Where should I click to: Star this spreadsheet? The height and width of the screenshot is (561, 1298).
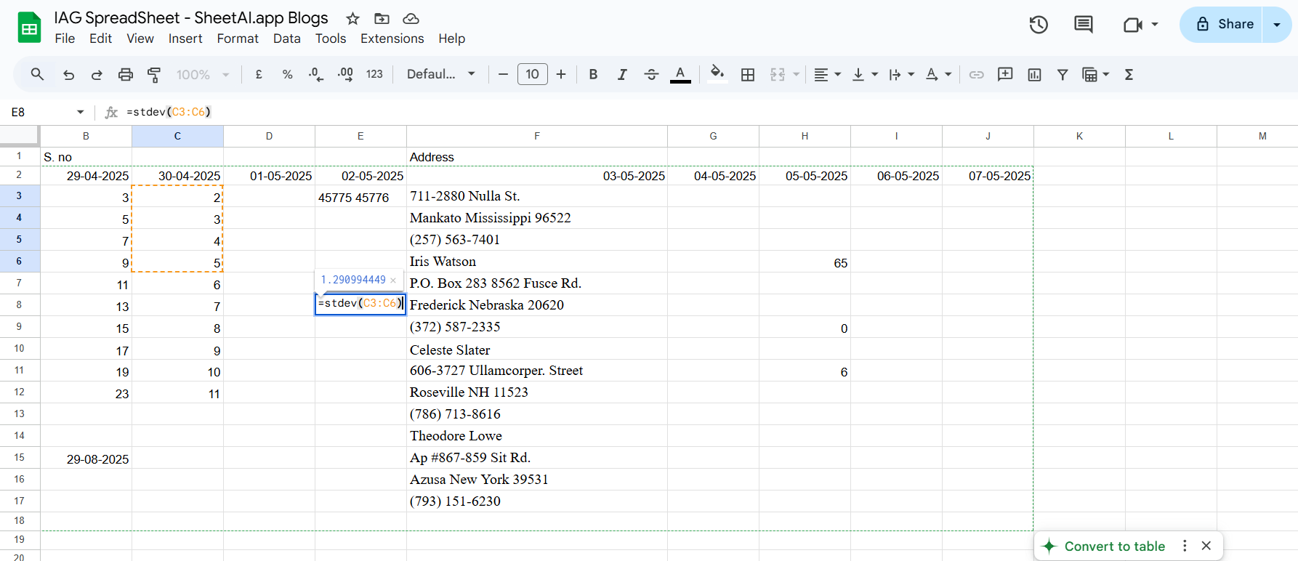tap(352, 19)
